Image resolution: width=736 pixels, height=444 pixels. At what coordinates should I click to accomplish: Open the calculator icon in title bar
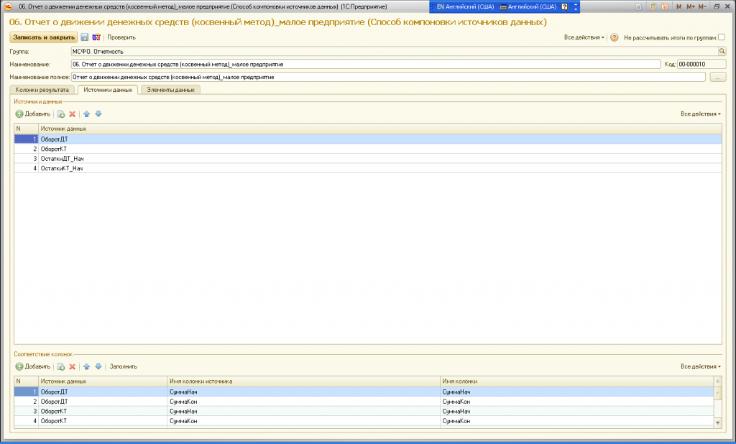coord(653,6)
